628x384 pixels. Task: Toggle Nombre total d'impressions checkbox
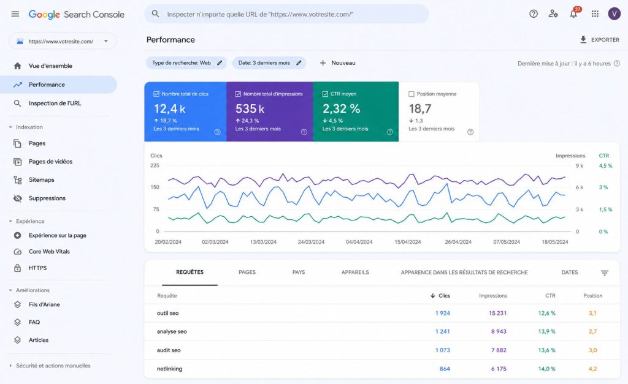pos(238,94)
